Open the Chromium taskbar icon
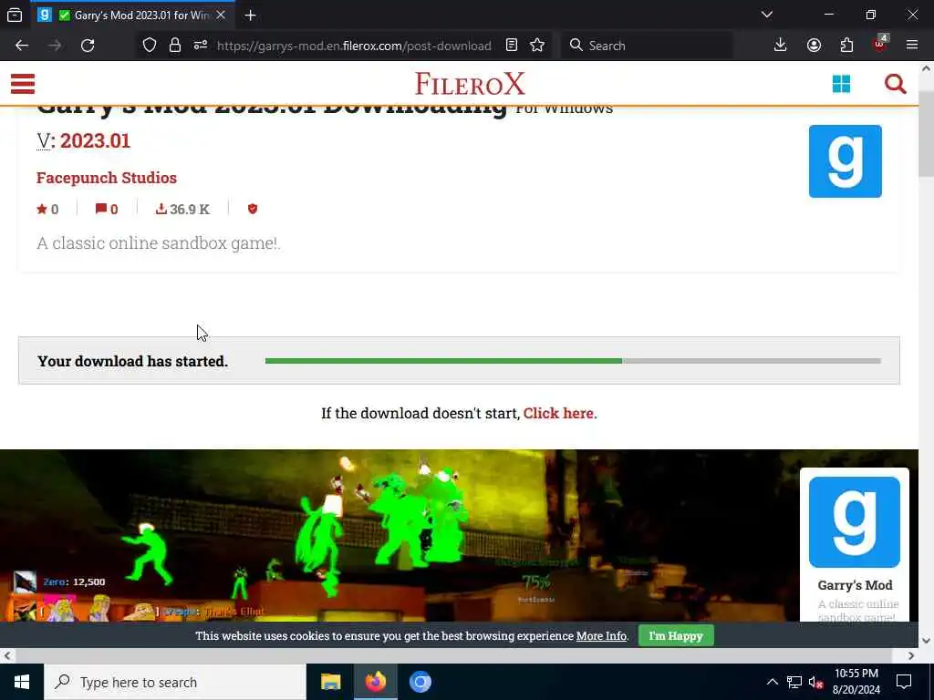This screenshot has height=700, width=934. [x=420, y=682]
